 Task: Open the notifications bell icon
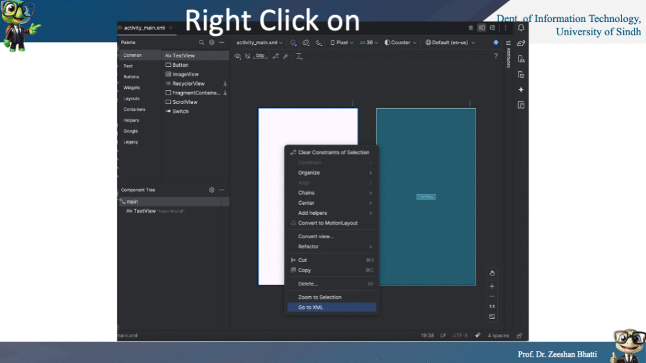[x=521, y=28]
